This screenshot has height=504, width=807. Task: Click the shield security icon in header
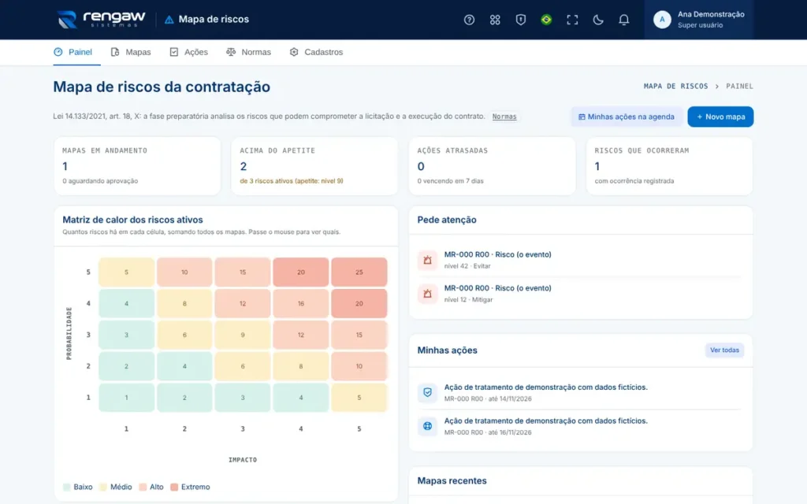click(520, 20)
